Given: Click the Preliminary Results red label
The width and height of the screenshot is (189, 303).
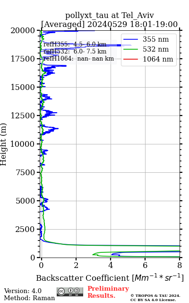Looking at the screenshot, I should (x=108, y=292).
